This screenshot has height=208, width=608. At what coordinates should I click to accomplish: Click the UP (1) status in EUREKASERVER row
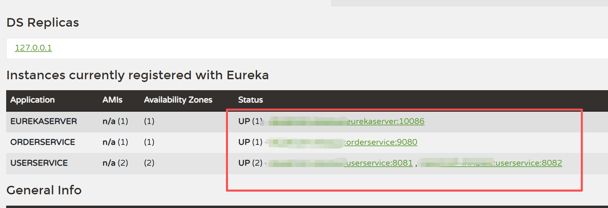pos(250,121)
